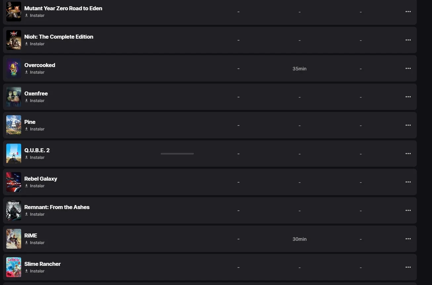Click the progress bar in Q.U.B.E. 2 row
This screenshot has height=285, width=432.
click(177, 154)
